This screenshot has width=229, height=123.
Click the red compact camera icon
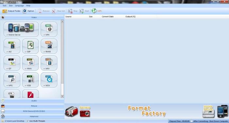(85, 113)
